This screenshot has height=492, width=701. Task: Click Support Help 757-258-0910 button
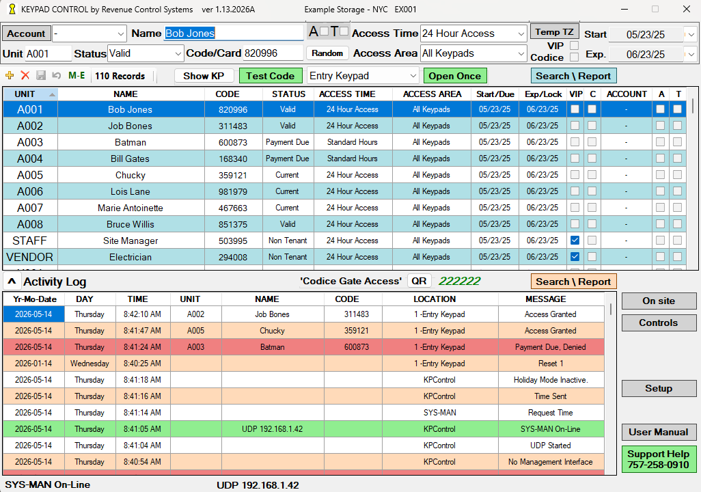(659, 459)
